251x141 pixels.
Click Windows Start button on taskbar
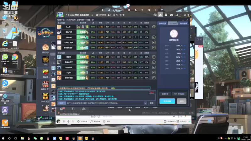tap(3, 138)
